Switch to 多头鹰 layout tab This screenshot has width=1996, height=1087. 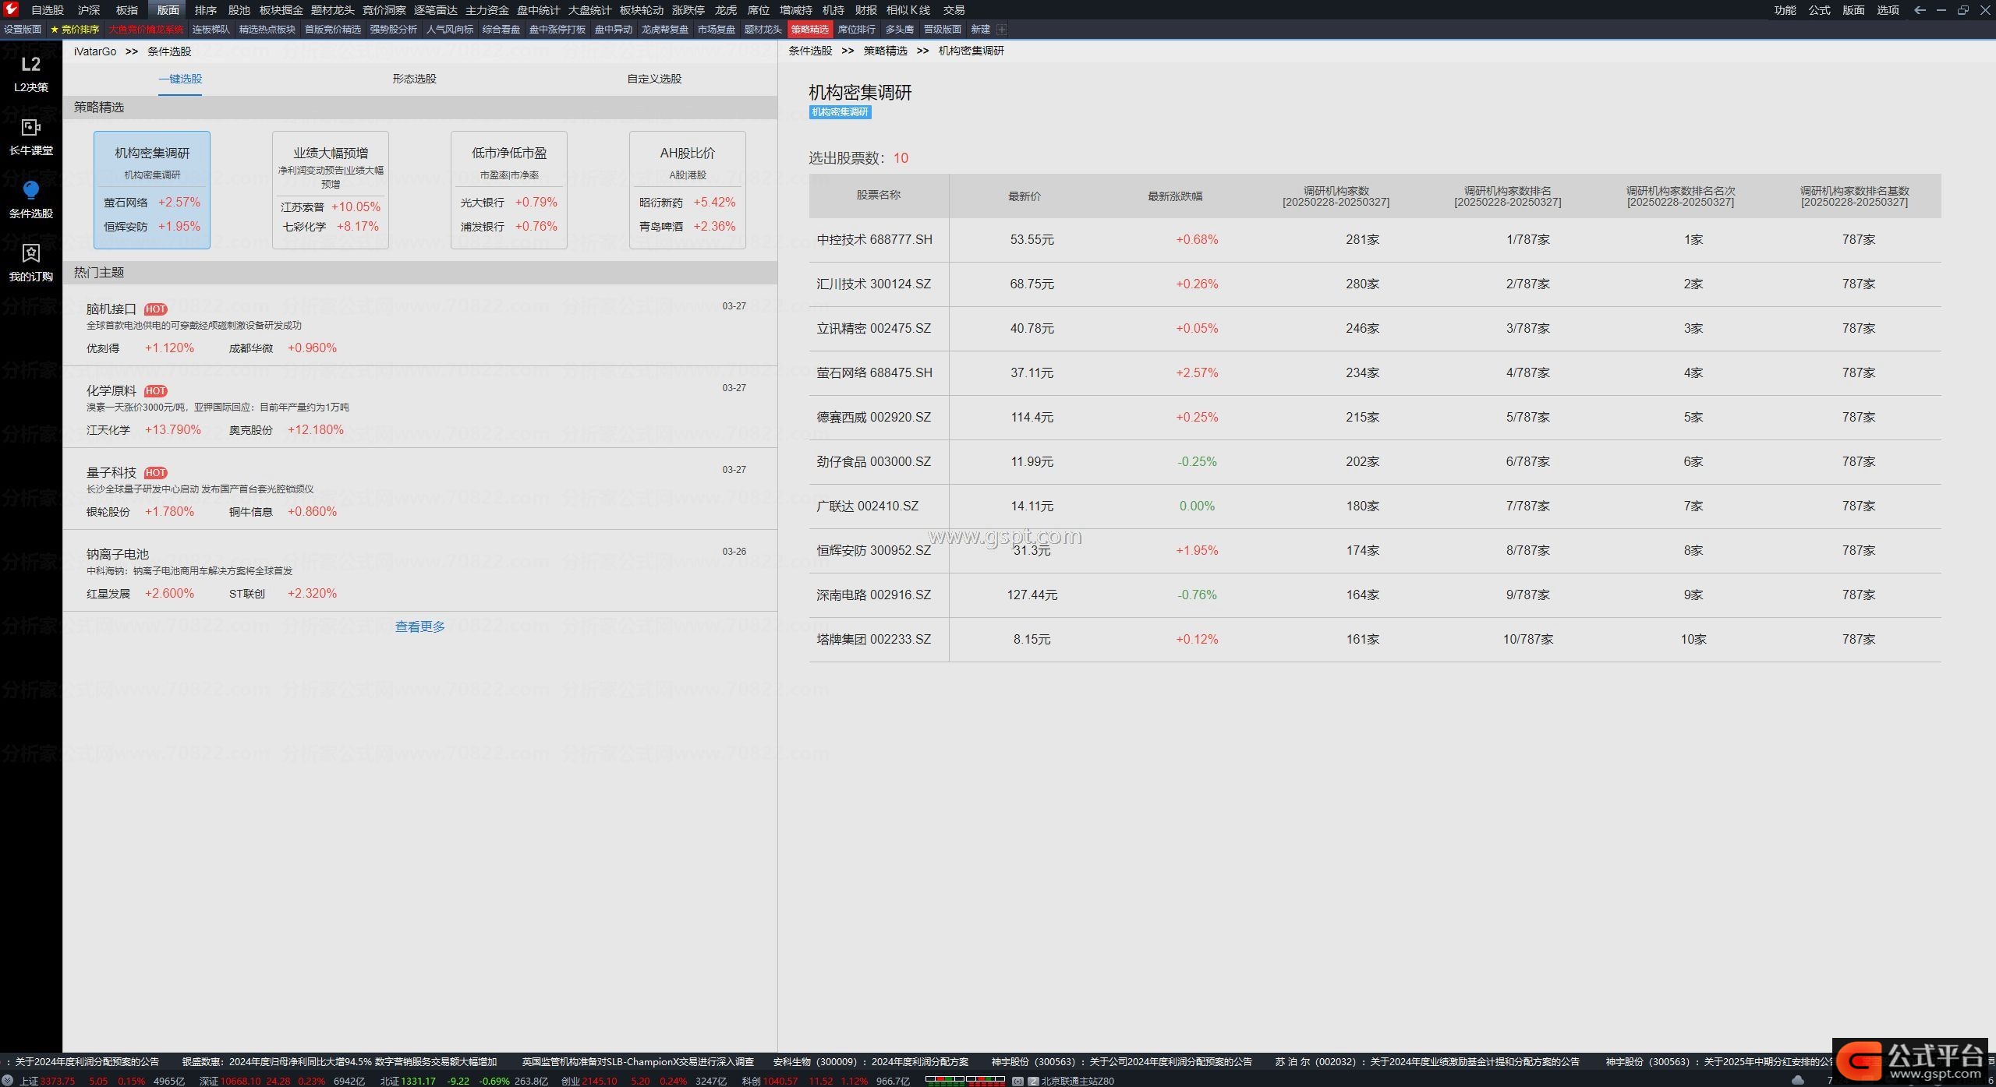(x=899, y=30)
